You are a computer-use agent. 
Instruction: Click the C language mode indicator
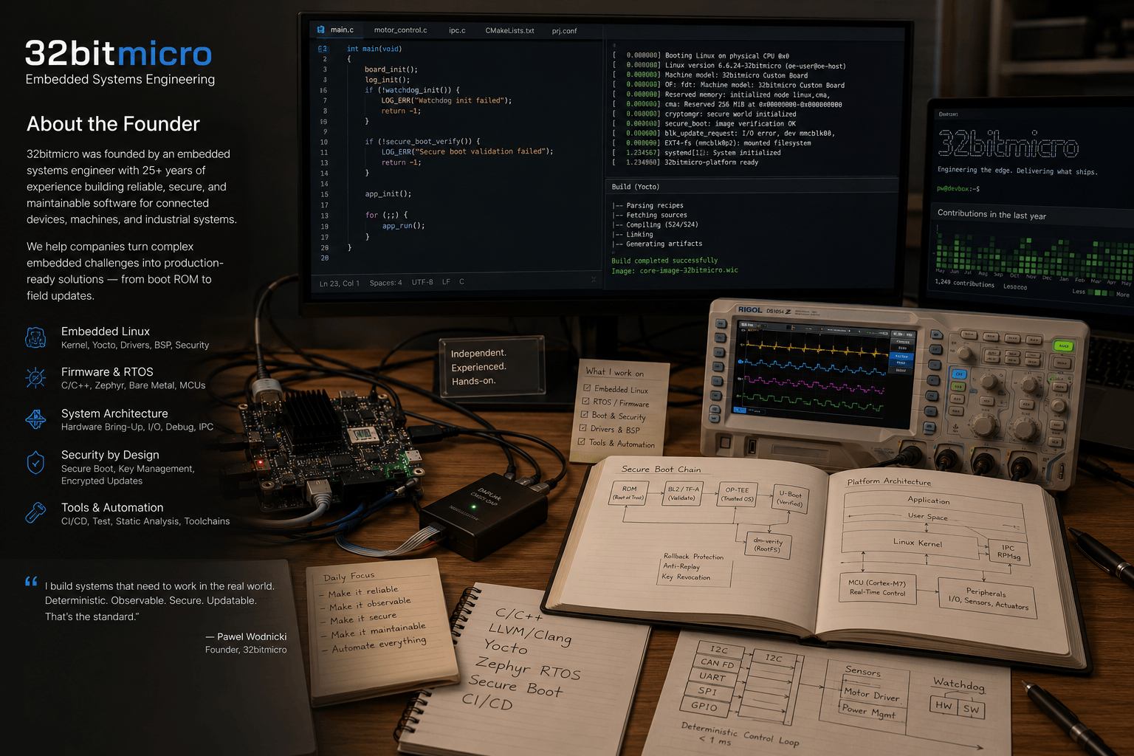[461, 281]
